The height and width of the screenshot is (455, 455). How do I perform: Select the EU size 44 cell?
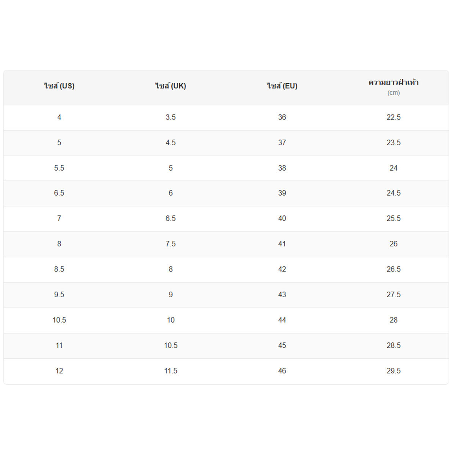[282, 320]
